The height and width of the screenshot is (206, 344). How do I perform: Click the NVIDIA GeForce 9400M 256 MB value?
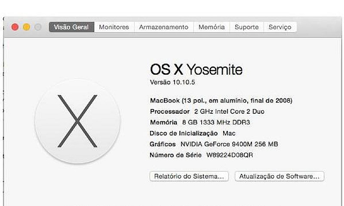point(229,144)
